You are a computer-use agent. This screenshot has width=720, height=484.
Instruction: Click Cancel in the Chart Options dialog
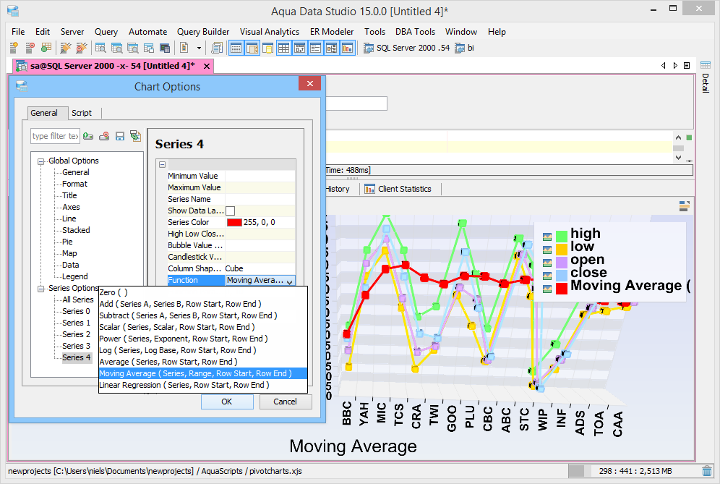[285, 402]
